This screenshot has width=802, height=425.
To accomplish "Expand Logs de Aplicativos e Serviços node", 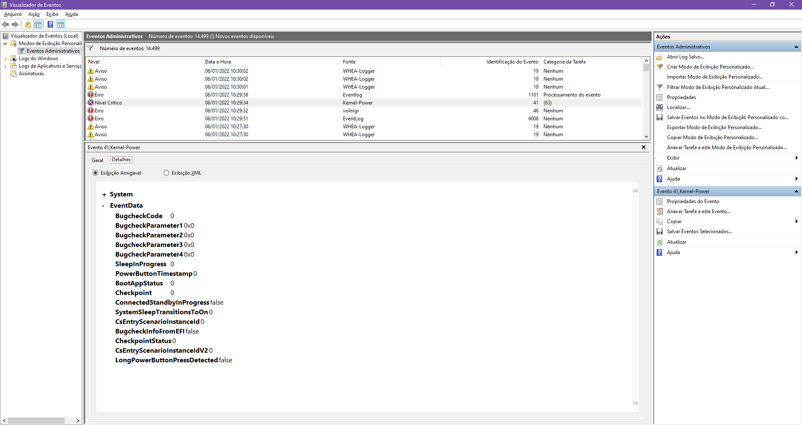I will [x=5, y=66].
